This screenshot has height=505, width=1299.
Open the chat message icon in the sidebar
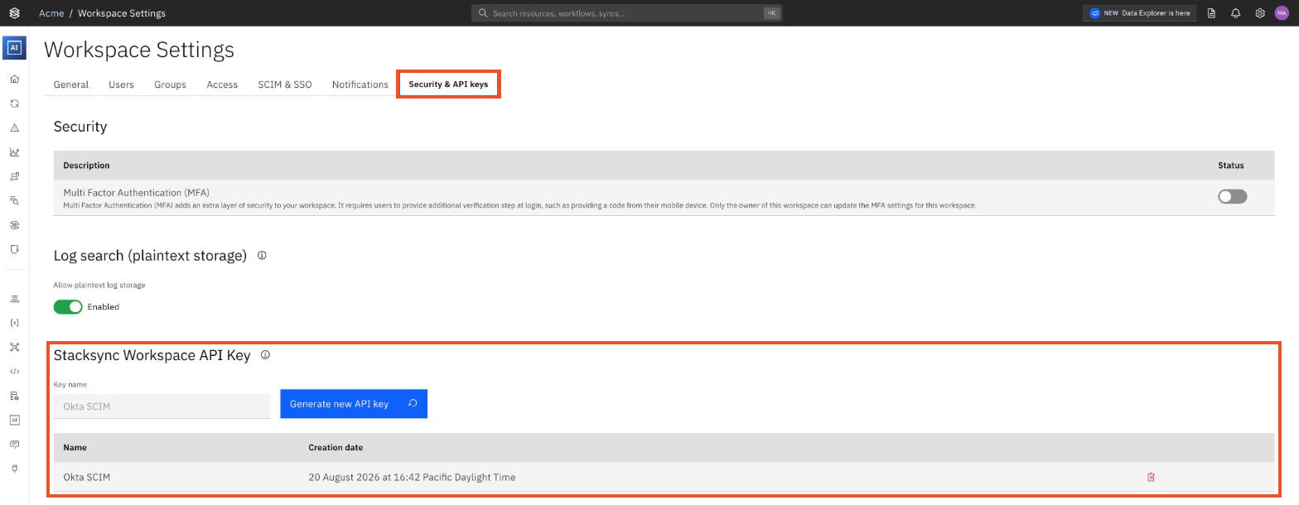(x=14, y=445)
